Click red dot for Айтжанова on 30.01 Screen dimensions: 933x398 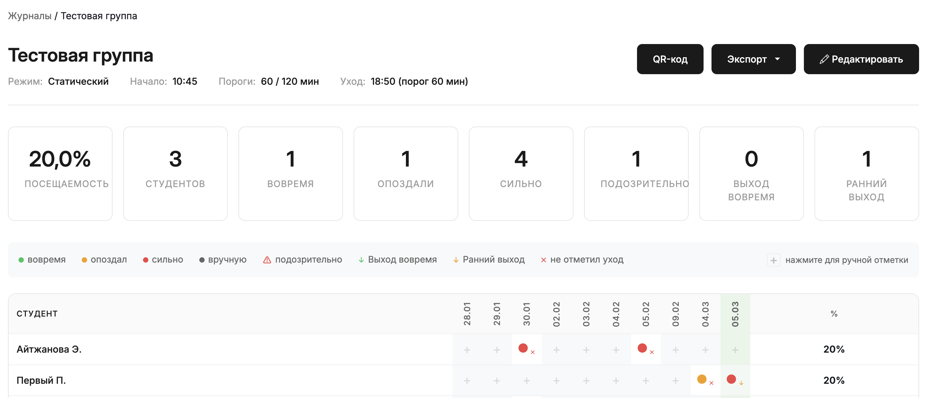click(x=523, y=348)
